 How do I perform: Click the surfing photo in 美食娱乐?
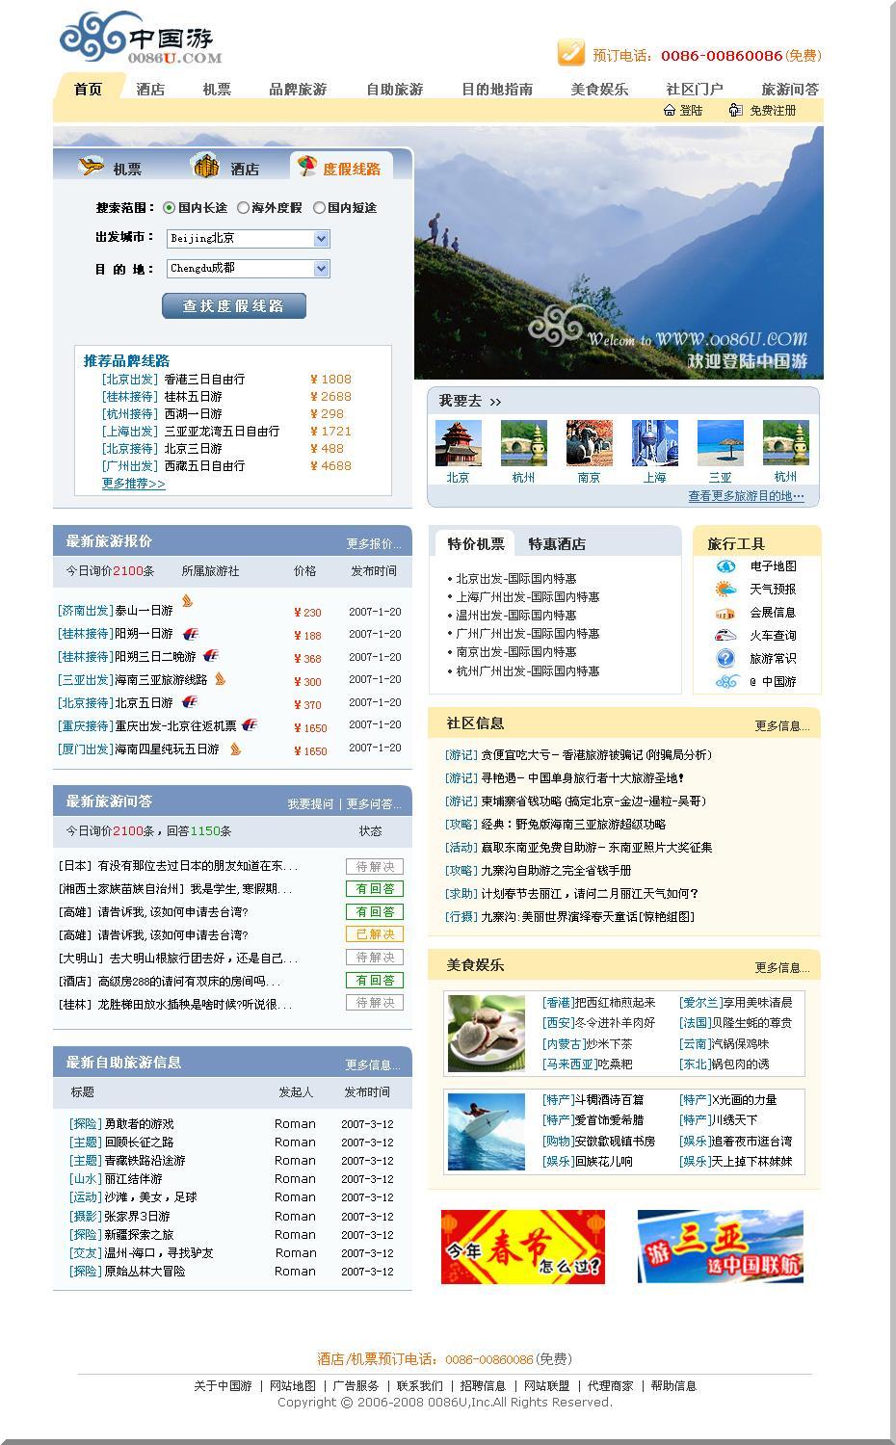(x=487, y=1132)
